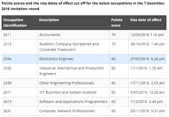Screen dimensions: 169x117
Task: Click the Visa date of effect header
Action: tap(146, 20)
